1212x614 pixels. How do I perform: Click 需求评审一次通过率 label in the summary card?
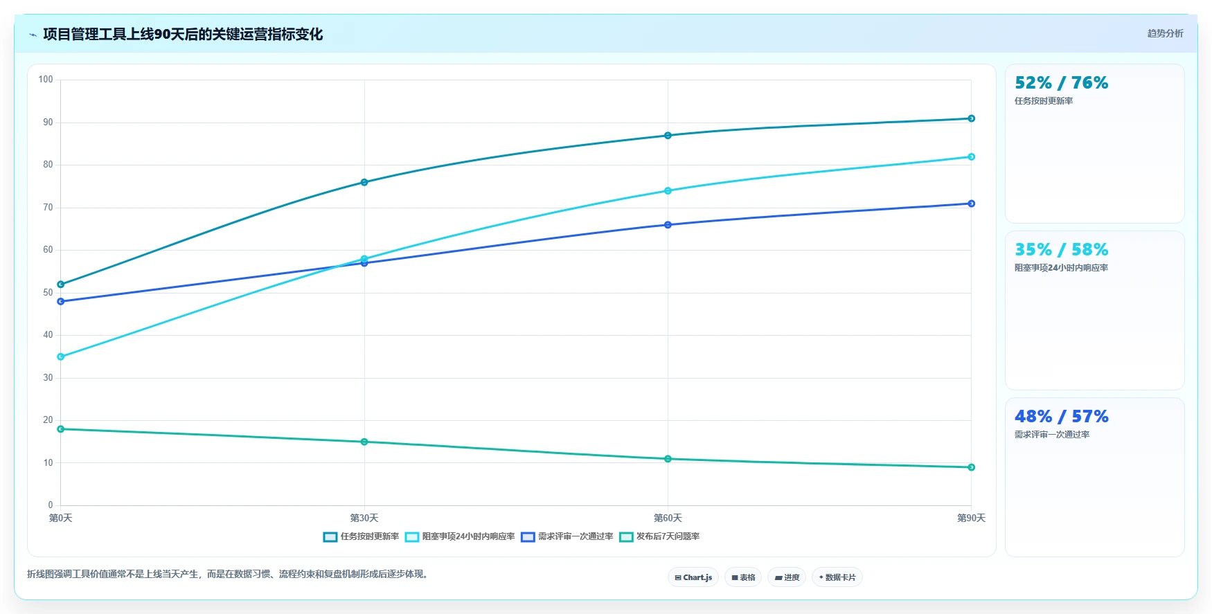click(1052, 435)
